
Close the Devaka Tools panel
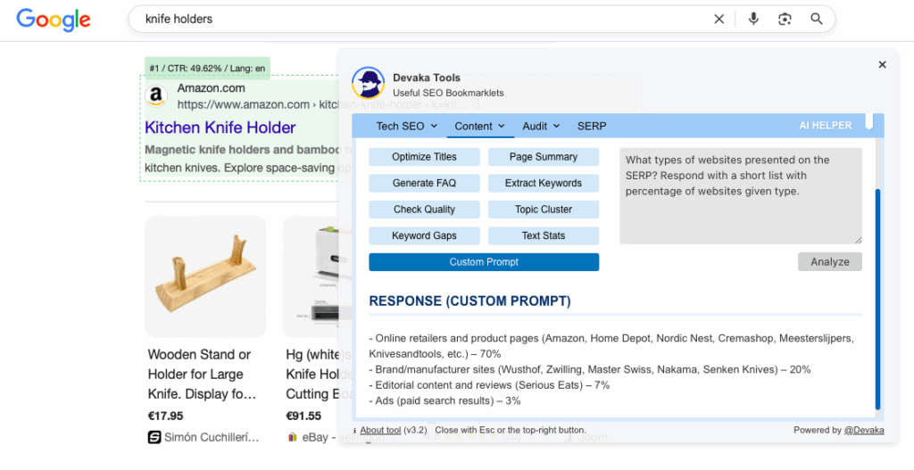click(882, 64)
